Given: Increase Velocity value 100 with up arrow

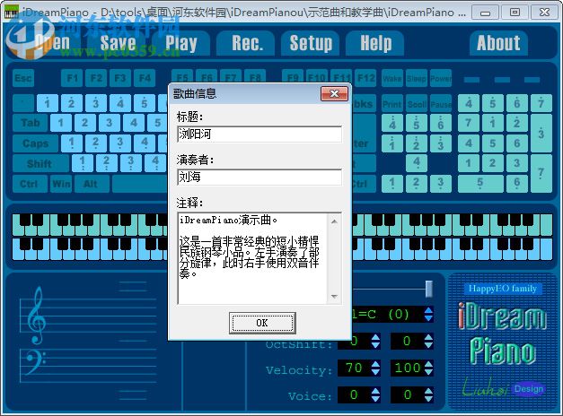Looking at the screenshot, I should coord(428,364).
